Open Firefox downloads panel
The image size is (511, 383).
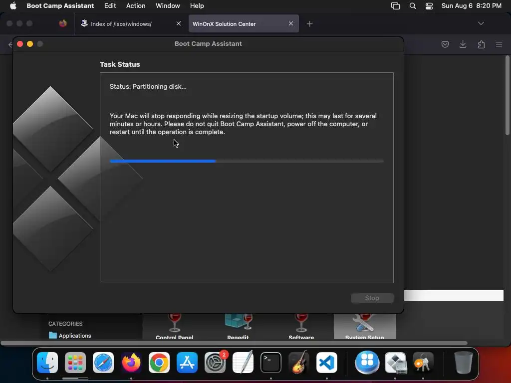(463, 44)
